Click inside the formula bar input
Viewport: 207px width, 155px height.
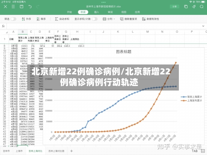pos(103,26)
